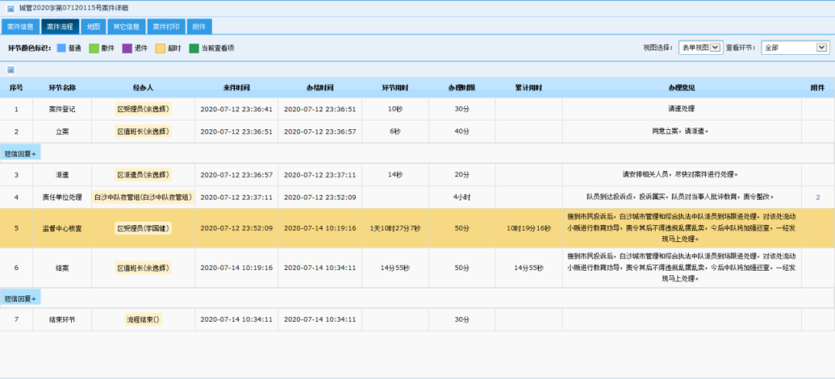Click the 4小时 time limit cell

pyautogui.click(x=462, y=197)
